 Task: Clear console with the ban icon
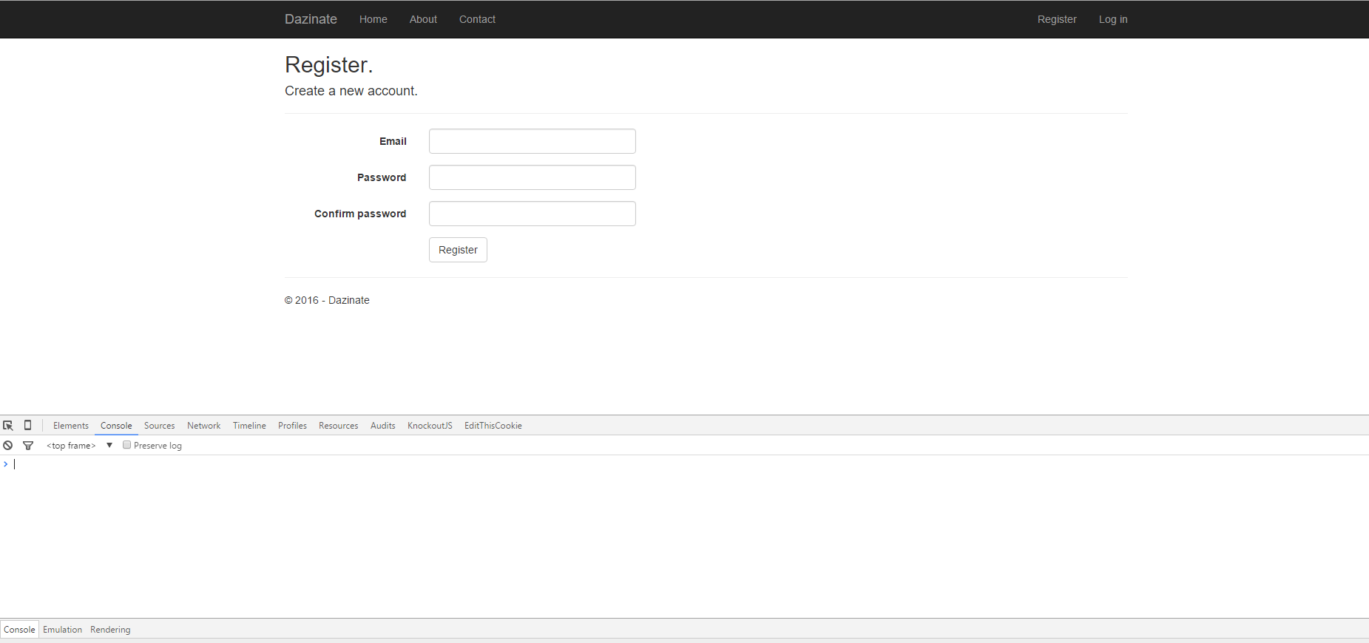pyautogui.click(x=8, y=446)
